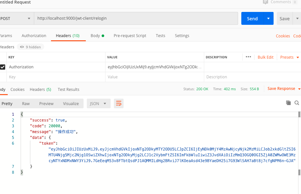This screenshot has height=194, width=301.
Task: Switch response view to Raw
Action: tap(26, 103)
